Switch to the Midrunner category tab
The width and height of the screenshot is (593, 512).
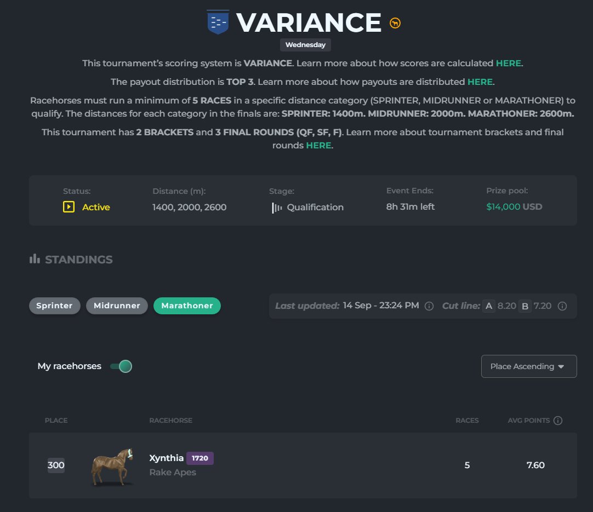[117, 306]
